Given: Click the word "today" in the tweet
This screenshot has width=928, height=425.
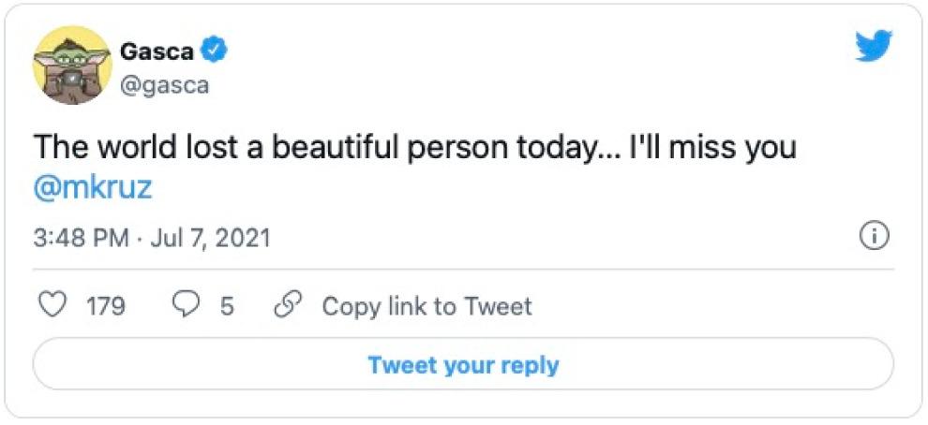Looking at the screenshot, I should (x=549, y=148).
